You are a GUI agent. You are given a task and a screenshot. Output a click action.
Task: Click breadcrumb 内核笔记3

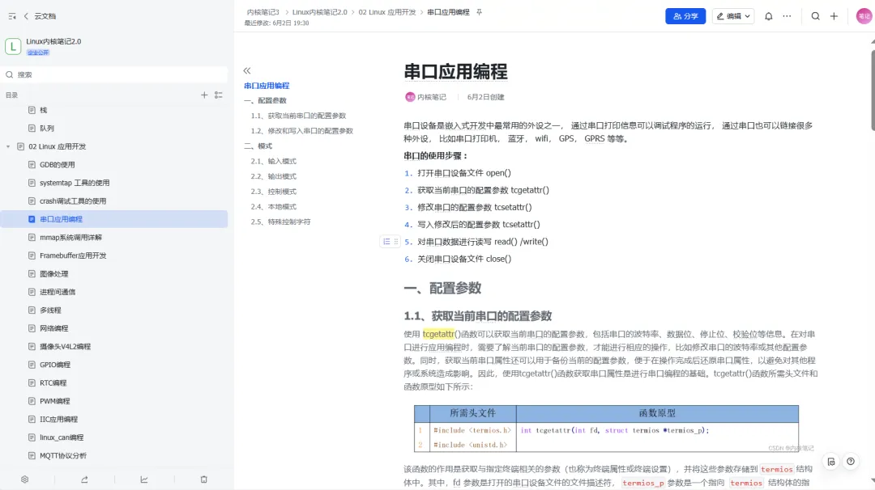tap(262, 12)
